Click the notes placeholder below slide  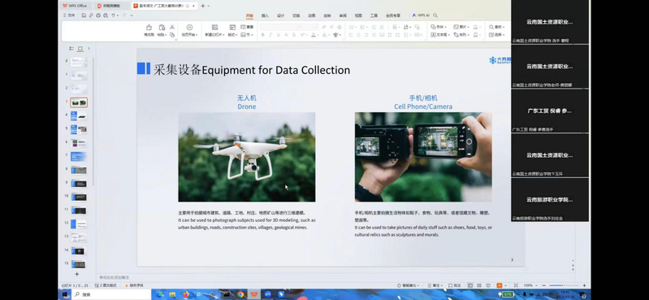(x=115, y=277)
